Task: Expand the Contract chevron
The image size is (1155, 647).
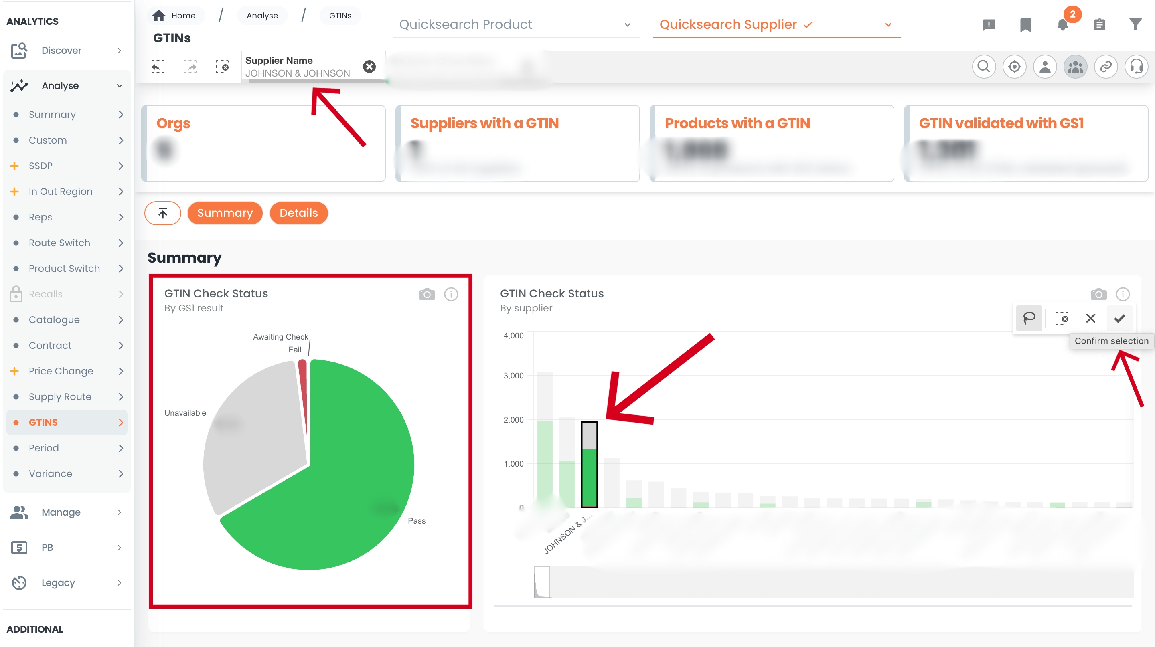Action: 121,346
